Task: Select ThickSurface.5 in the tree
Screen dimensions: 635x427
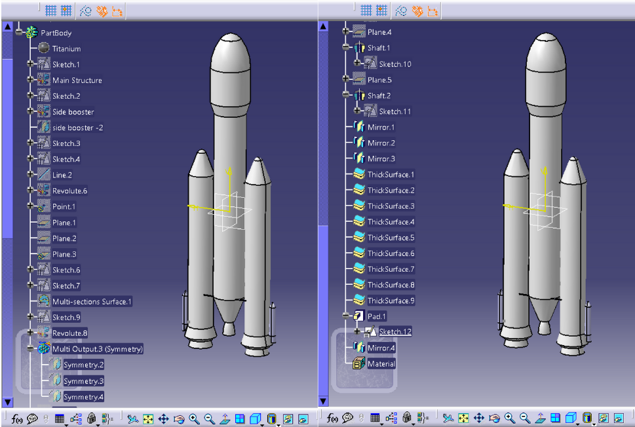Action: [x=391, y=238]
